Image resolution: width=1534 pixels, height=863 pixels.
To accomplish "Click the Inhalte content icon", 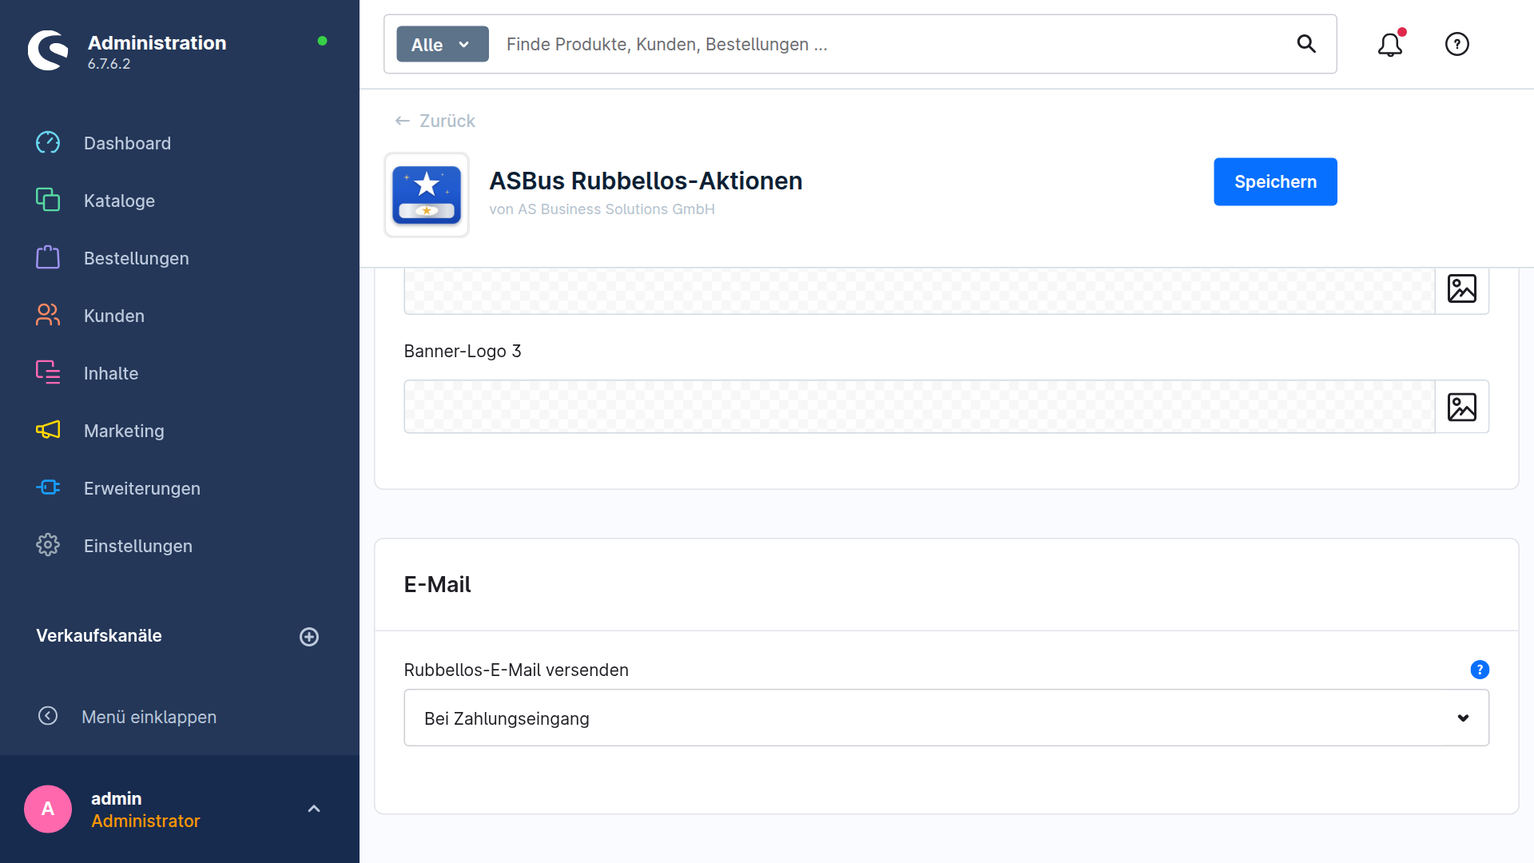I will [48, 372].
